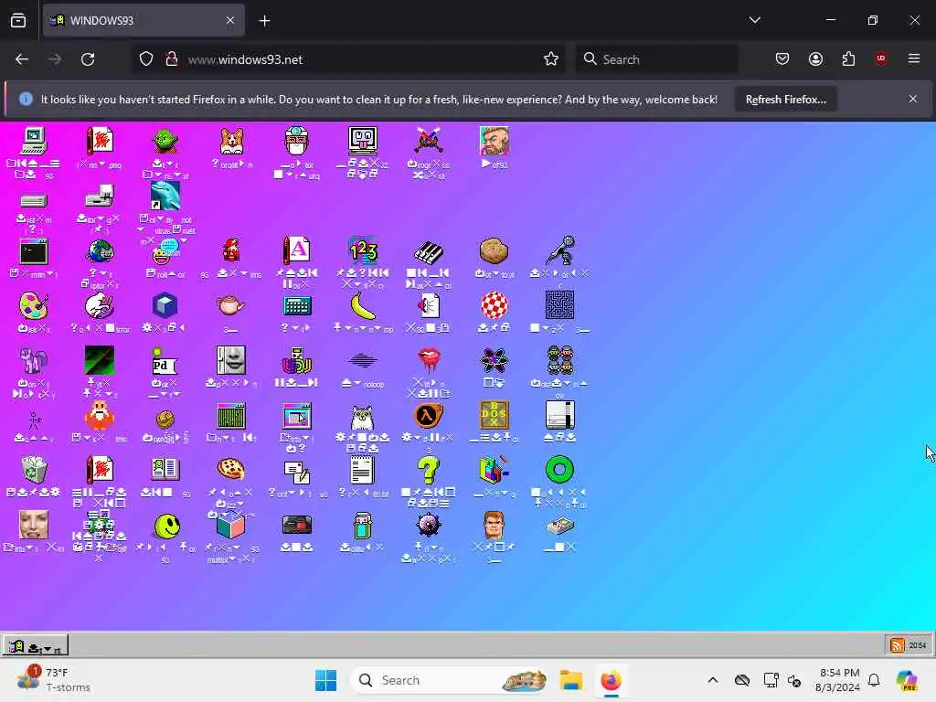The width and height of the screenshot is (936, 702).
Task: Launch the corgi dog desktop icon
Action: tap(231, 141)
